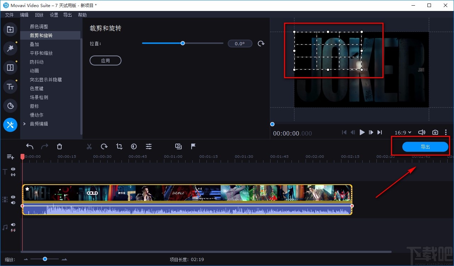Click the 0.0° angle input field

[240, 44]
